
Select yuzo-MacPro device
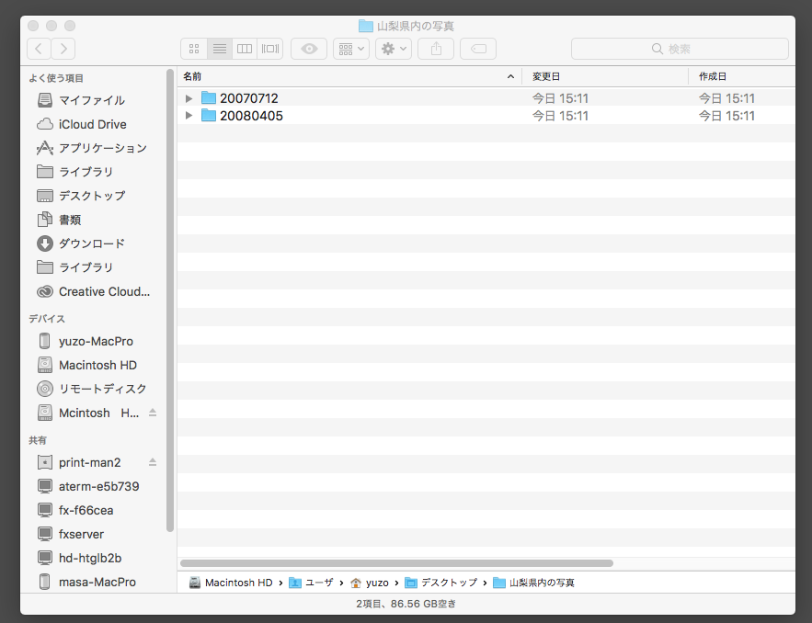pos(86,342)
